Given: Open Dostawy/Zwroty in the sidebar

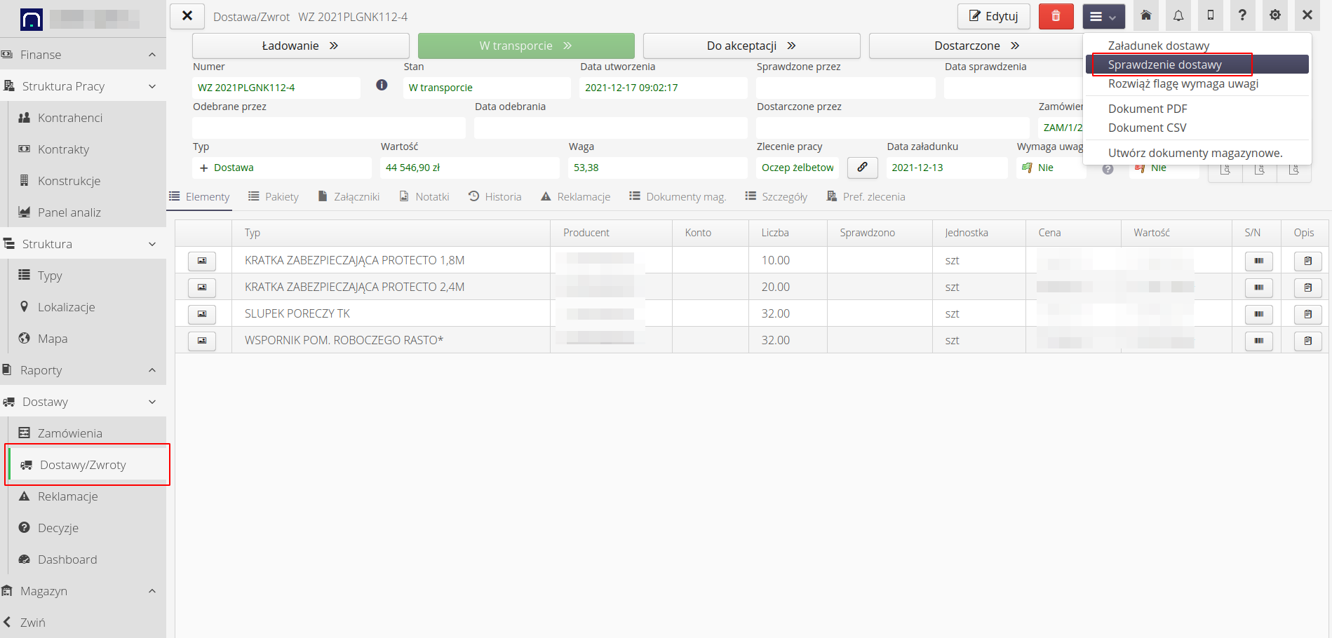Looking at the screenshot, I should [83, 465].
